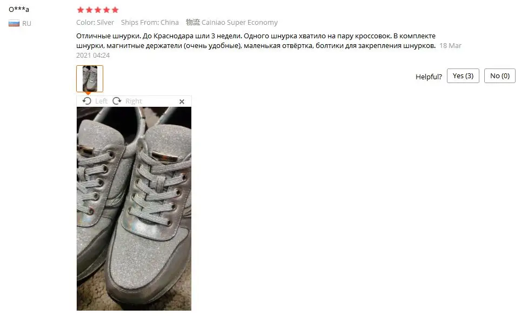Vote Yes (3) as helpful

click(463, 76)
